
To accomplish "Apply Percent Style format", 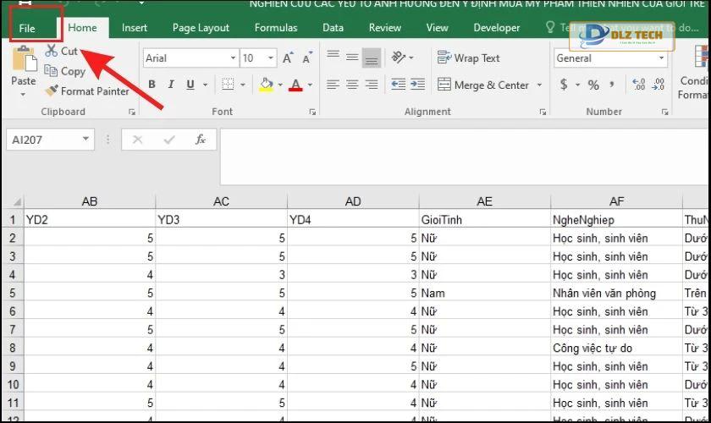I will coord(593,85).
